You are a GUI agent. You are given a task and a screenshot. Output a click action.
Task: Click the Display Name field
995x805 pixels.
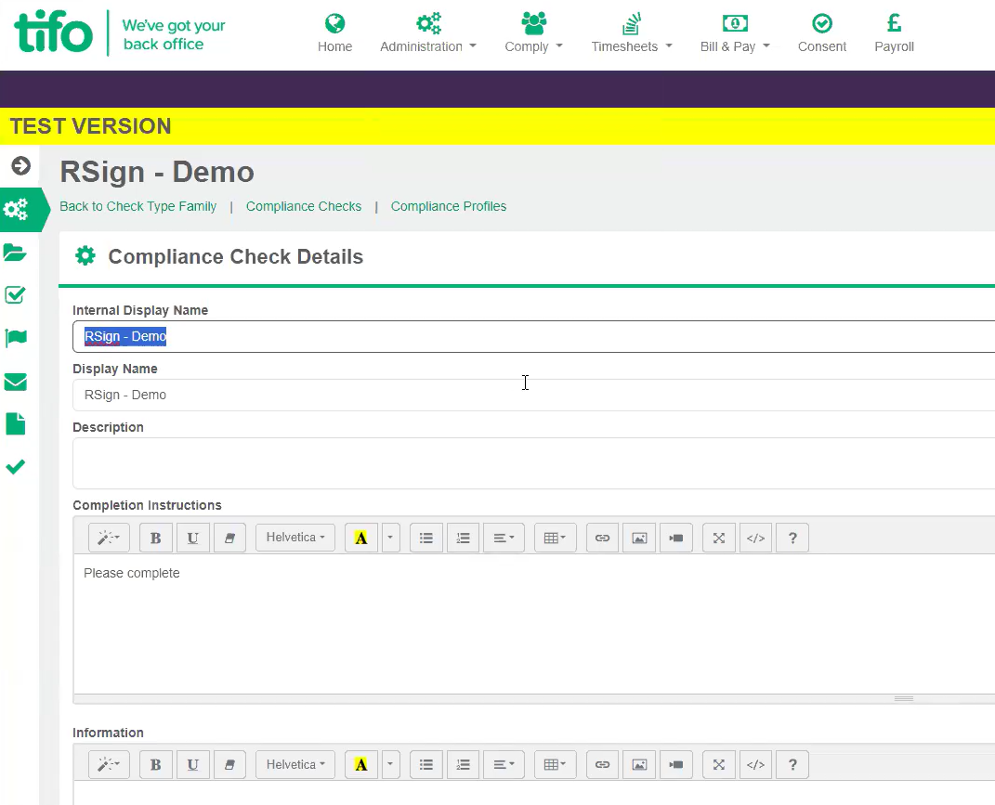(x=533, y=395)
